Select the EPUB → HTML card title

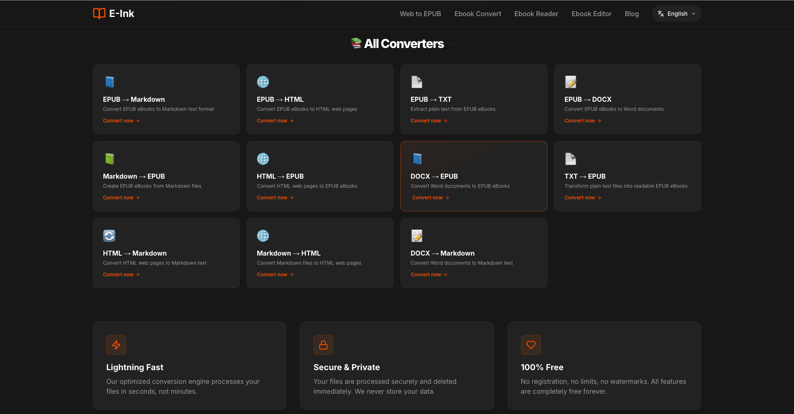[x=280, y=99]
